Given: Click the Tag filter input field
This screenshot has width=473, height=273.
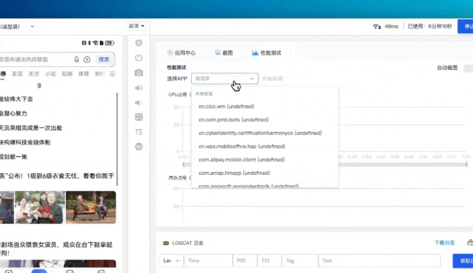Looking at the screenshot, I should [298, 260].
